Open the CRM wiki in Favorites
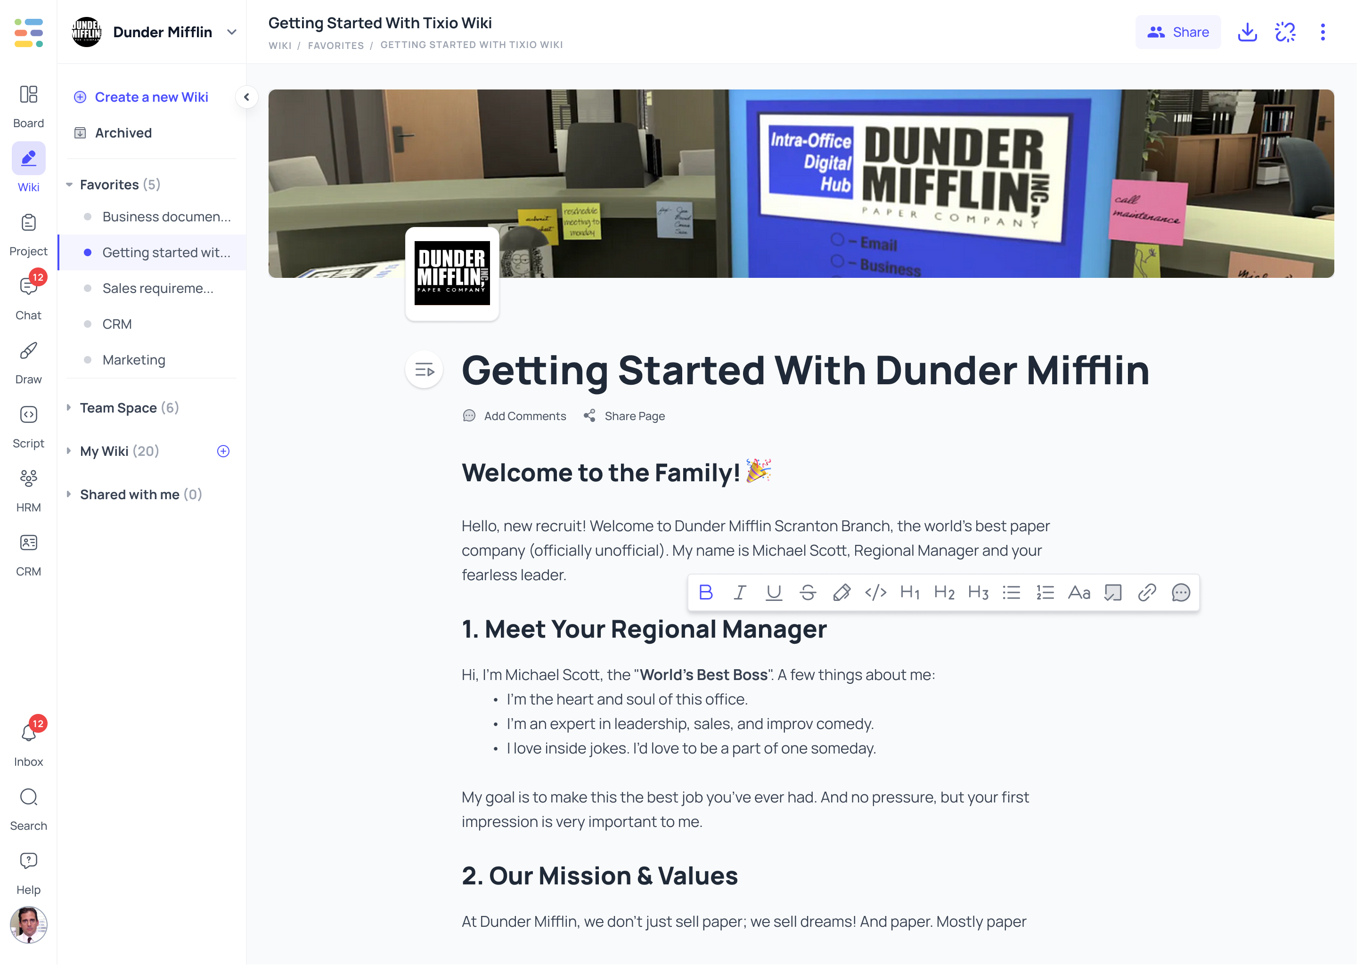Image resolution: width=1364 pixels, height=972 pixels. [152, 324]
